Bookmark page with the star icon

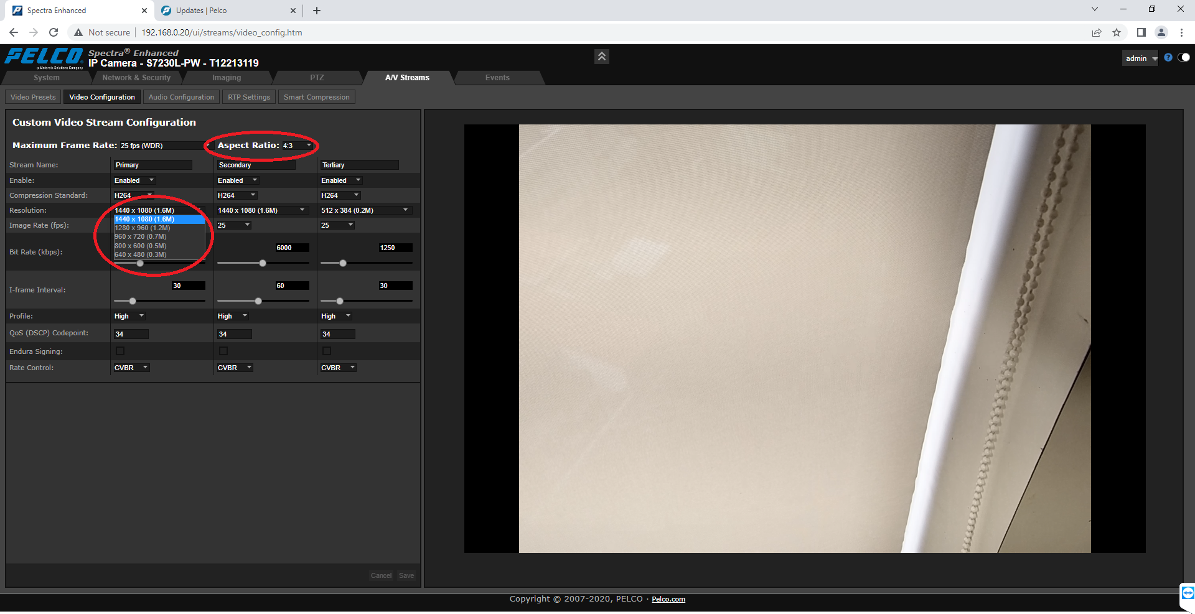pyautogui.click(x=1117, y=32)
